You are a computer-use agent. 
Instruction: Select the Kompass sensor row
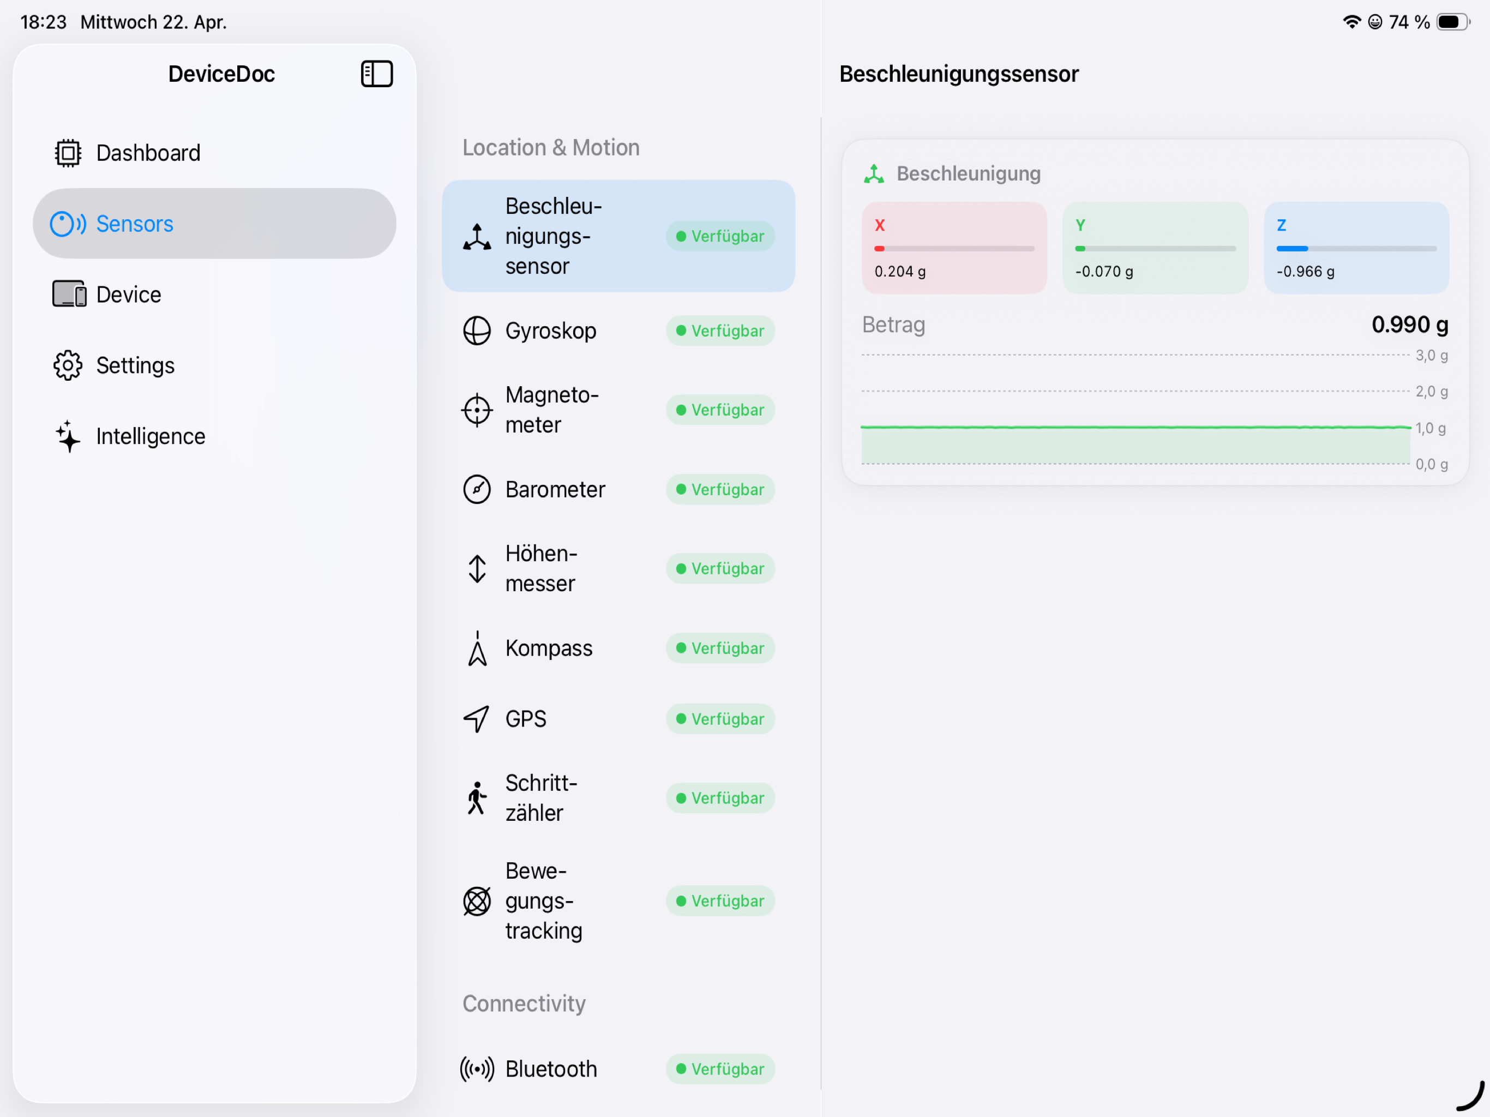click(x=618, y=648)
